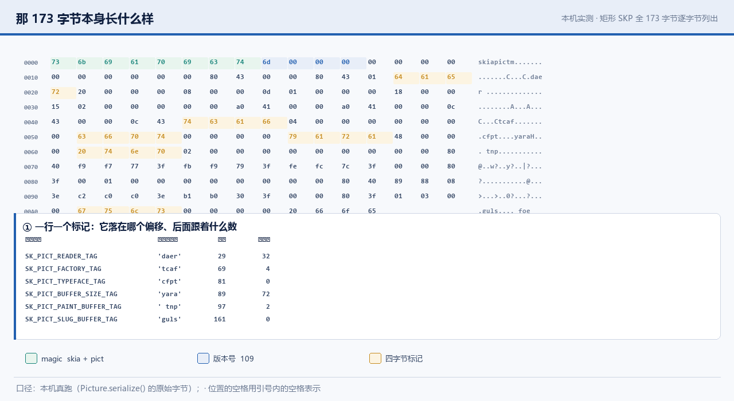This screenshot has width=734, height=401.
Task: Select the ASCII column text 'skiapictm.......'
Action: click(x=510, y=62)
